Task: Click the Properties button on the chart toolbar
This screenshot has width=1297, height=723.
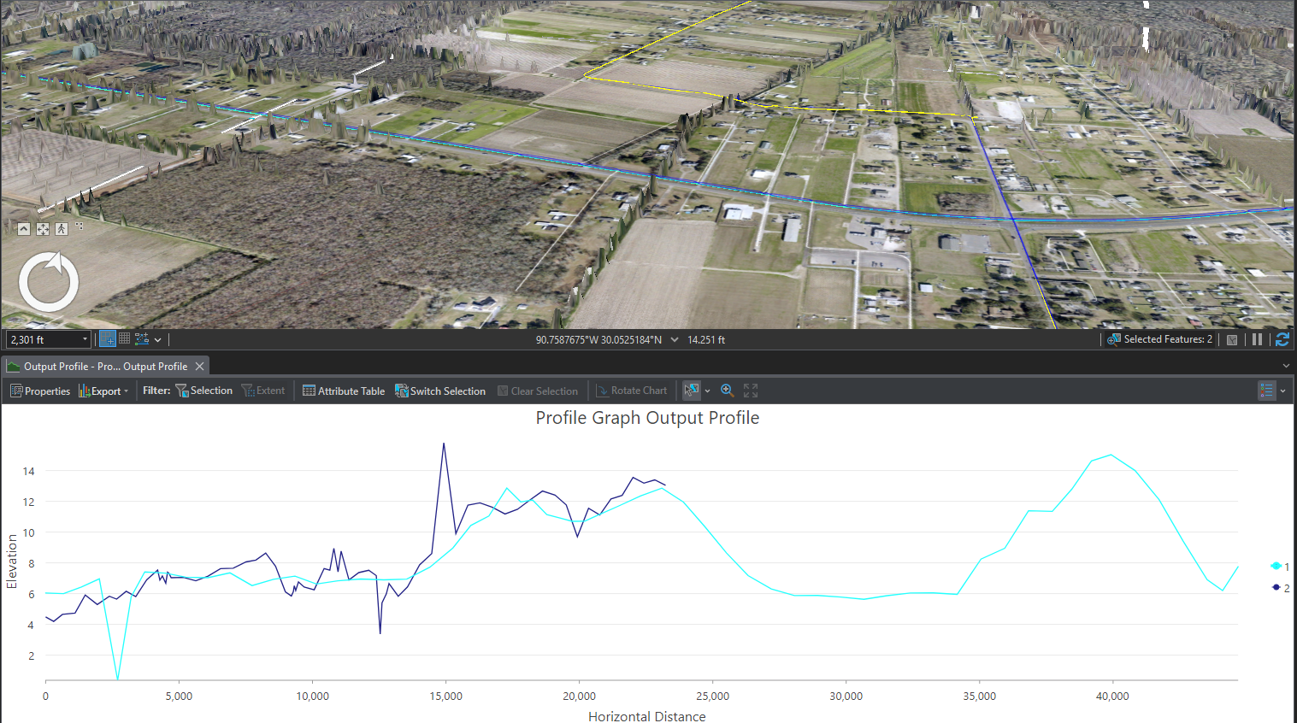Action: [x=39, y=391]
